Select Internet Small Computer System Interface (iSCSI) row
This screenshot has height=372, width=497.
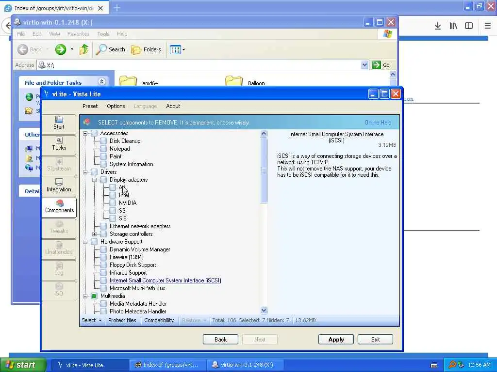165,280
